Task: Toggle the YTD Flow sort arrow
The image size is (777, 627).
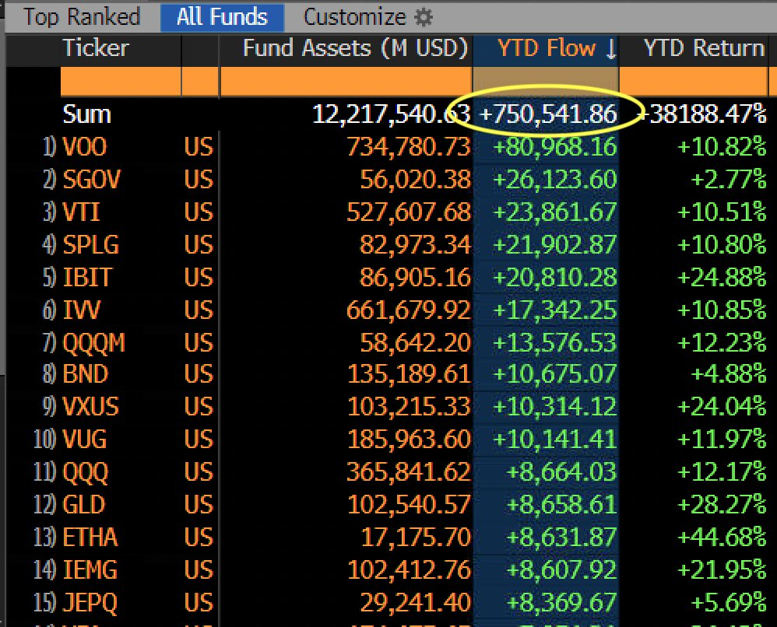Action: (611, 49)
